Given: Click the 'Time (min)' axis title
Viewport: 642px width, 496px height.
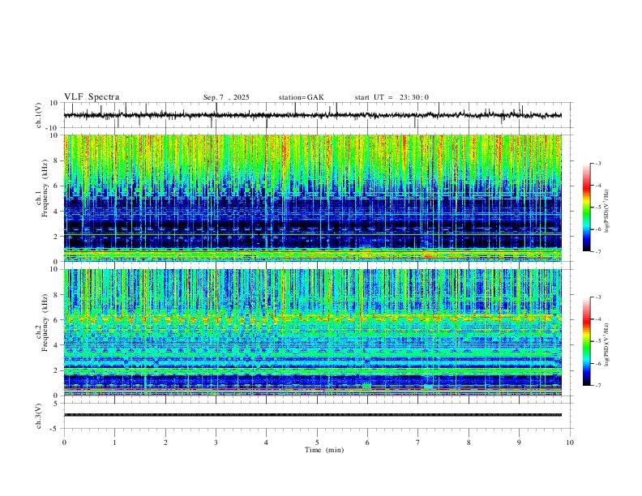Looking at the screenshot, I should click(324, 450).
